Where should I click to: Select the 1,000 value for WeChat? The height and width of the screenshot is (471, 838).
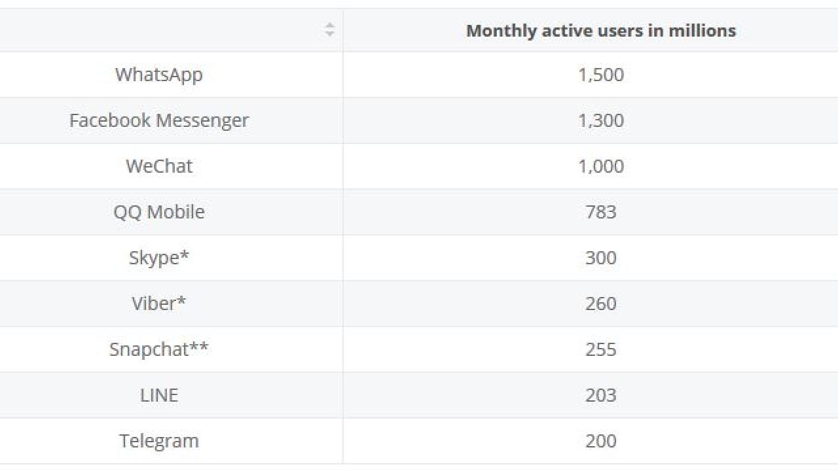click(601, 166)
